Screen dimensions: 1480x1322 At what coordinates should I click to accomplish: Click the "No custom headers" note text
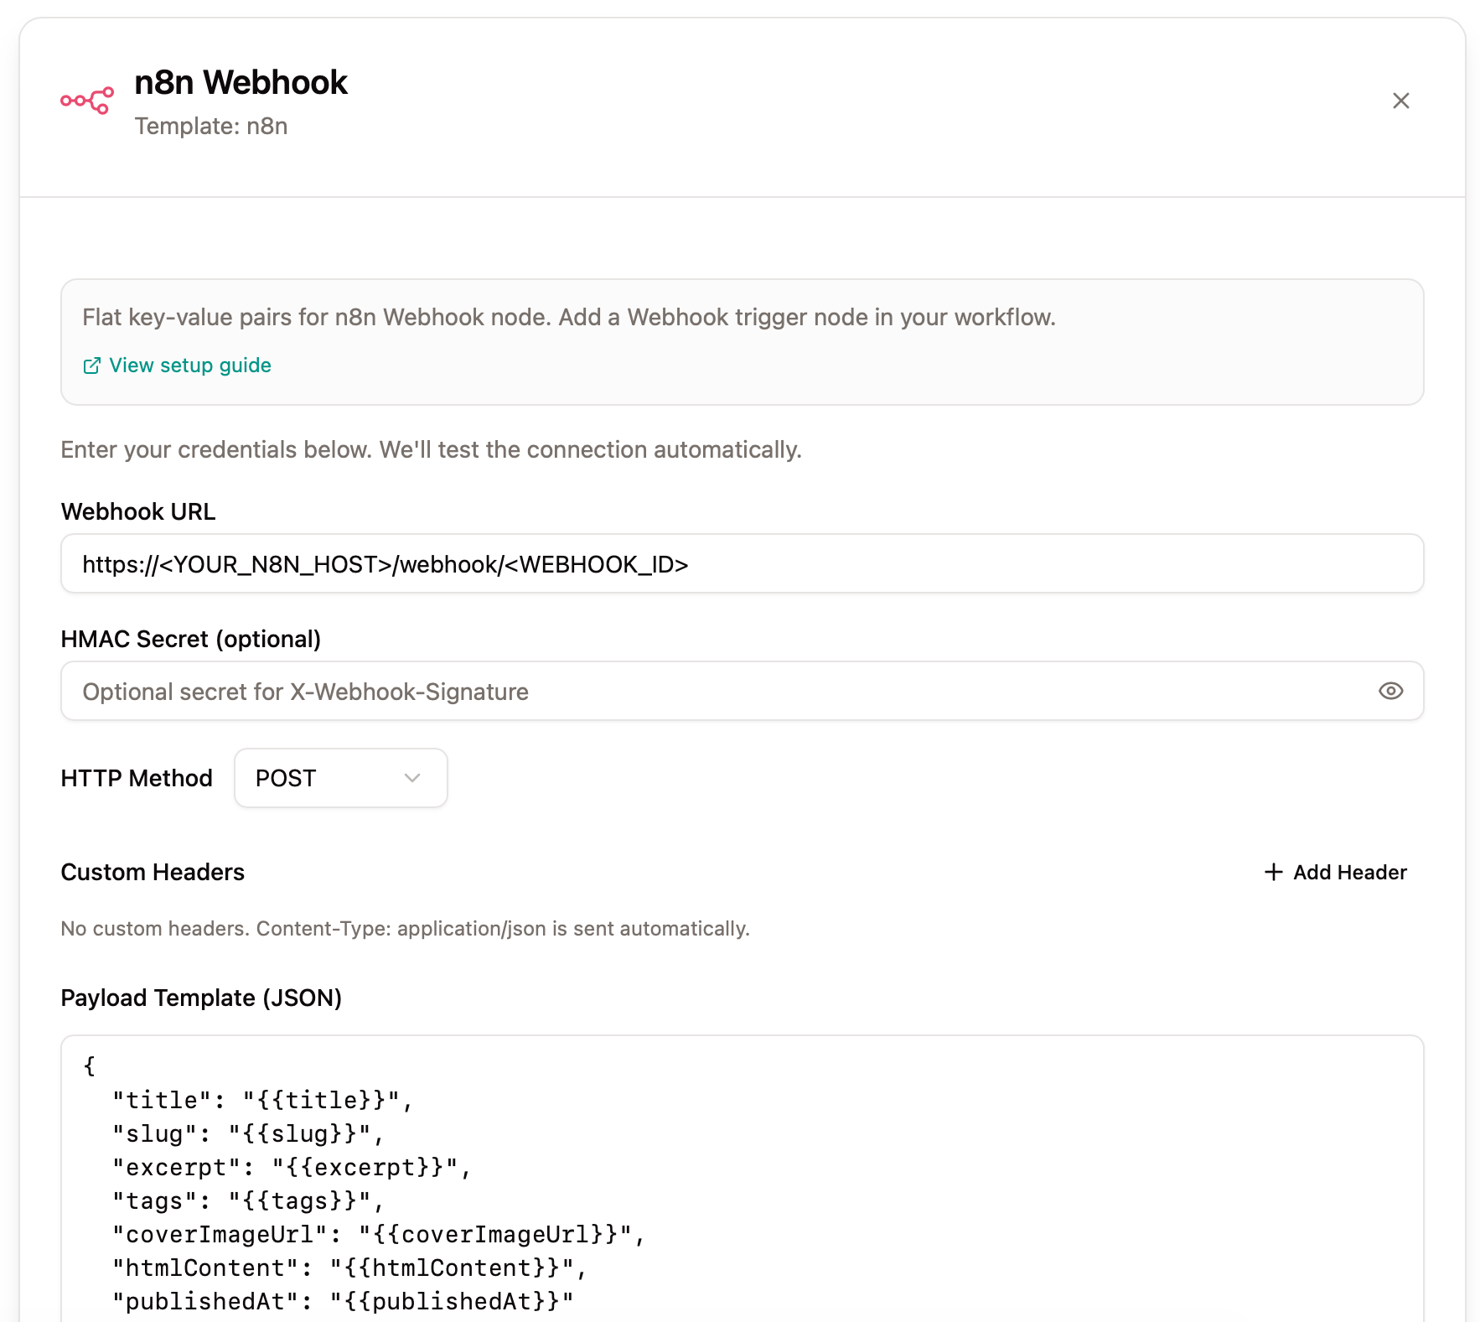406,929
